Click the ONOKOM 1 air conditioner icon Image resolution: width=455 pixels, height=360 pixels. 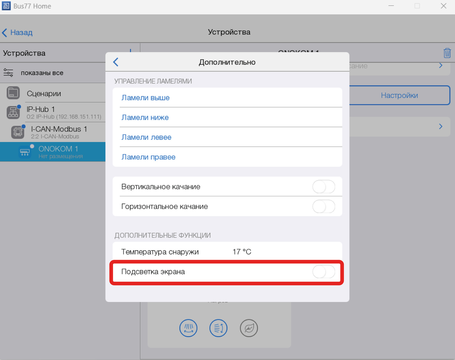[x=25, y=152]
